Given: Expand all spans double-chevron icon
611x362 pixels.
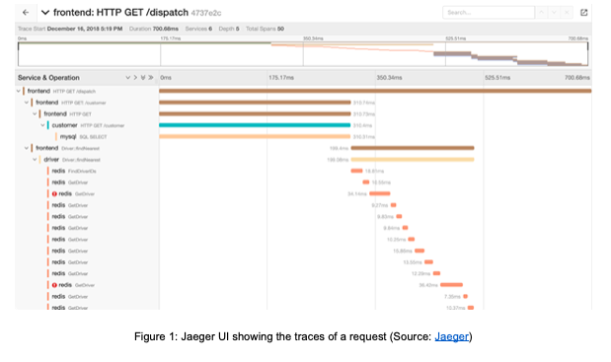Looking at the screenshot, I should pyautogui.click(x=143, y=78).
